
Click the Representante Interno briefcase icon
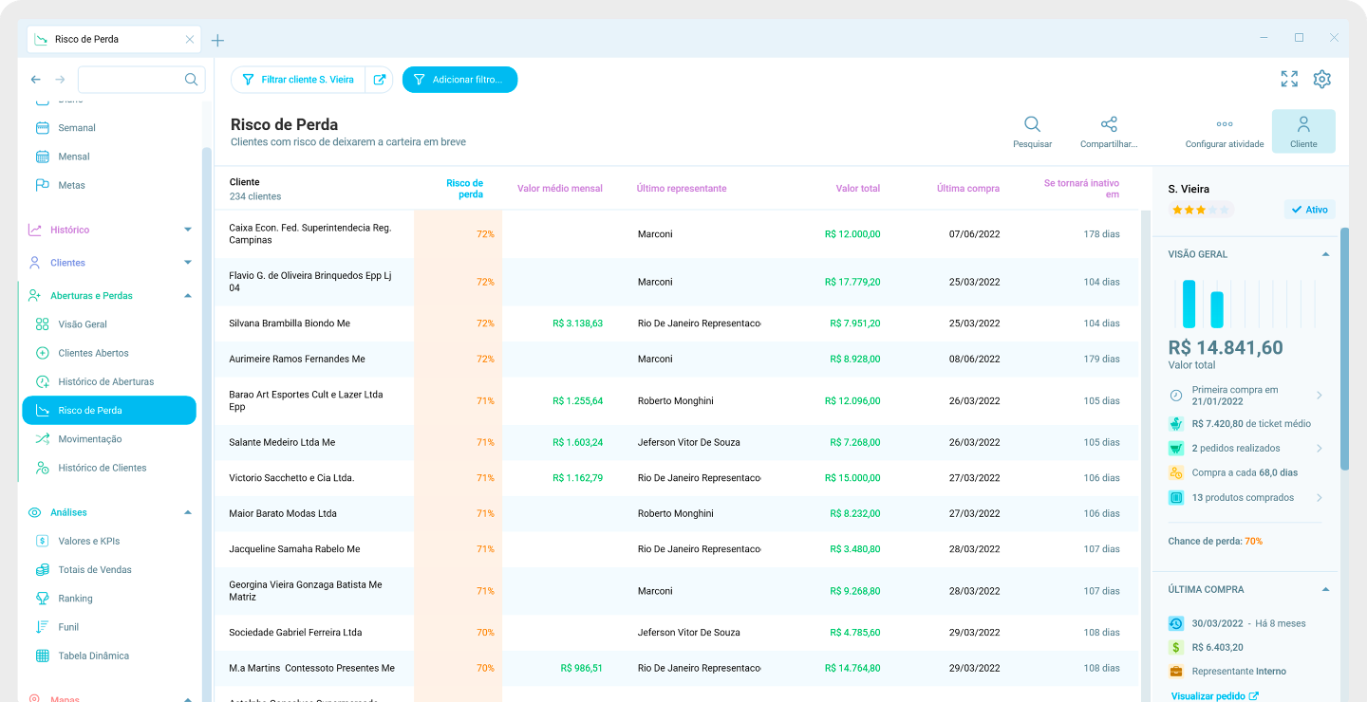[x=1176, y=672]
